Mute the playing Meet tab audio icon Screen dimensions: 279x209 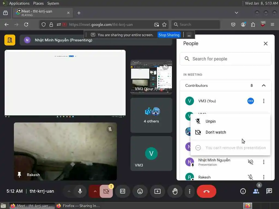[19, 11]
